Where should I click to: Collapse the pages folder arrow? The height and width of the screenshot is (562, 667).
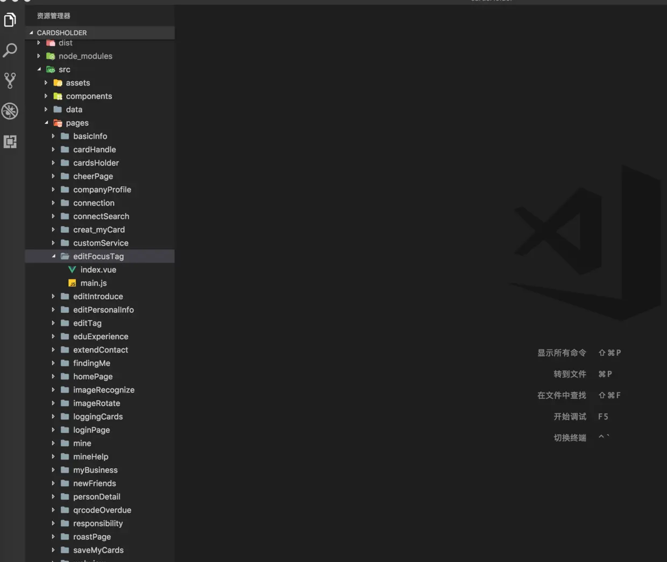(x=46, y=123)
